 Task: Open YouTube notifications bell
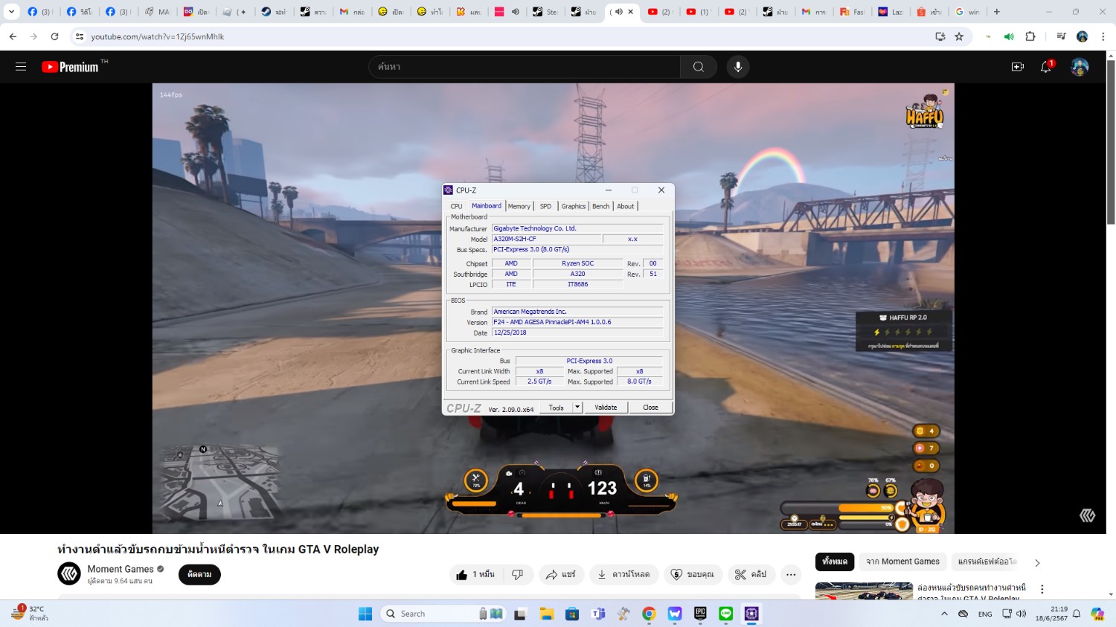click(1046, 67)
